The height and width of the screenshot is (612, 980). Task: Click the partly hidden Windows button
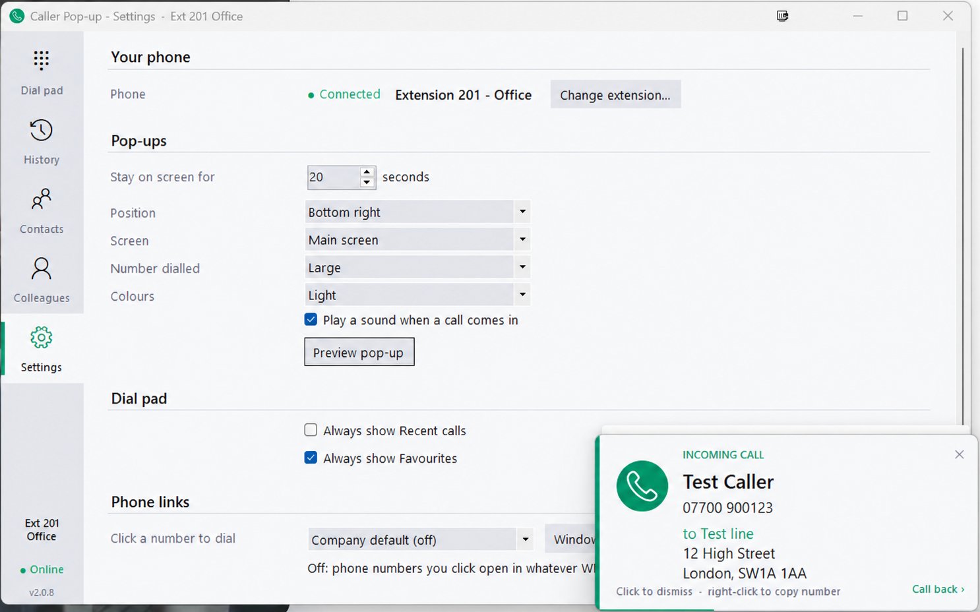click(x=571, y=539)
